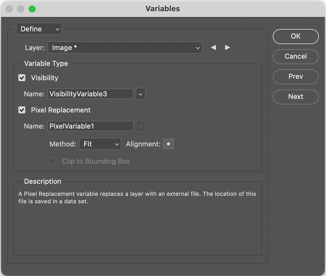Viewport: 326px width, 276px height.
Task: Go to next layer using right arrow icon
Action: click(x=227, y=48)
